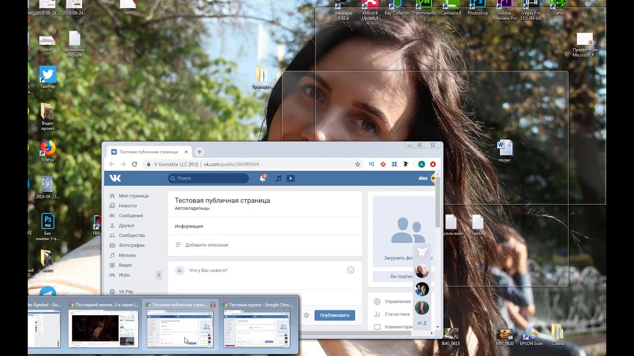Image resolution: width=634 pixels, height=356 pixels.
Task: Open the emoji smiley picker in post box
Action: pos(351,270)
